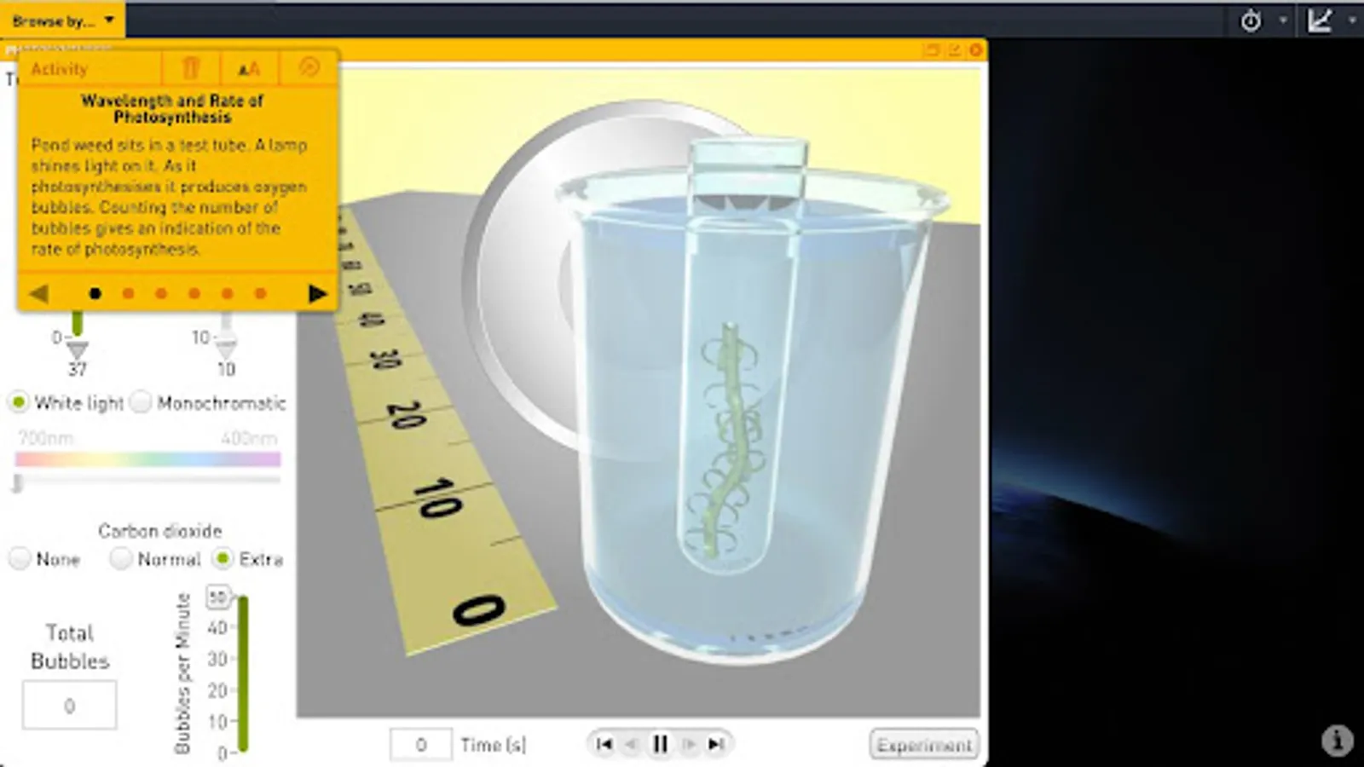Set carbon dioxide to None
The image size is (1364, 767).
coord(19,559)
